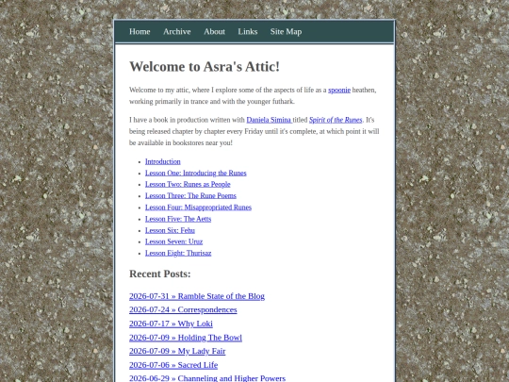Go to the Archive page
Screen dimensions: 509x382
[177, 31]
